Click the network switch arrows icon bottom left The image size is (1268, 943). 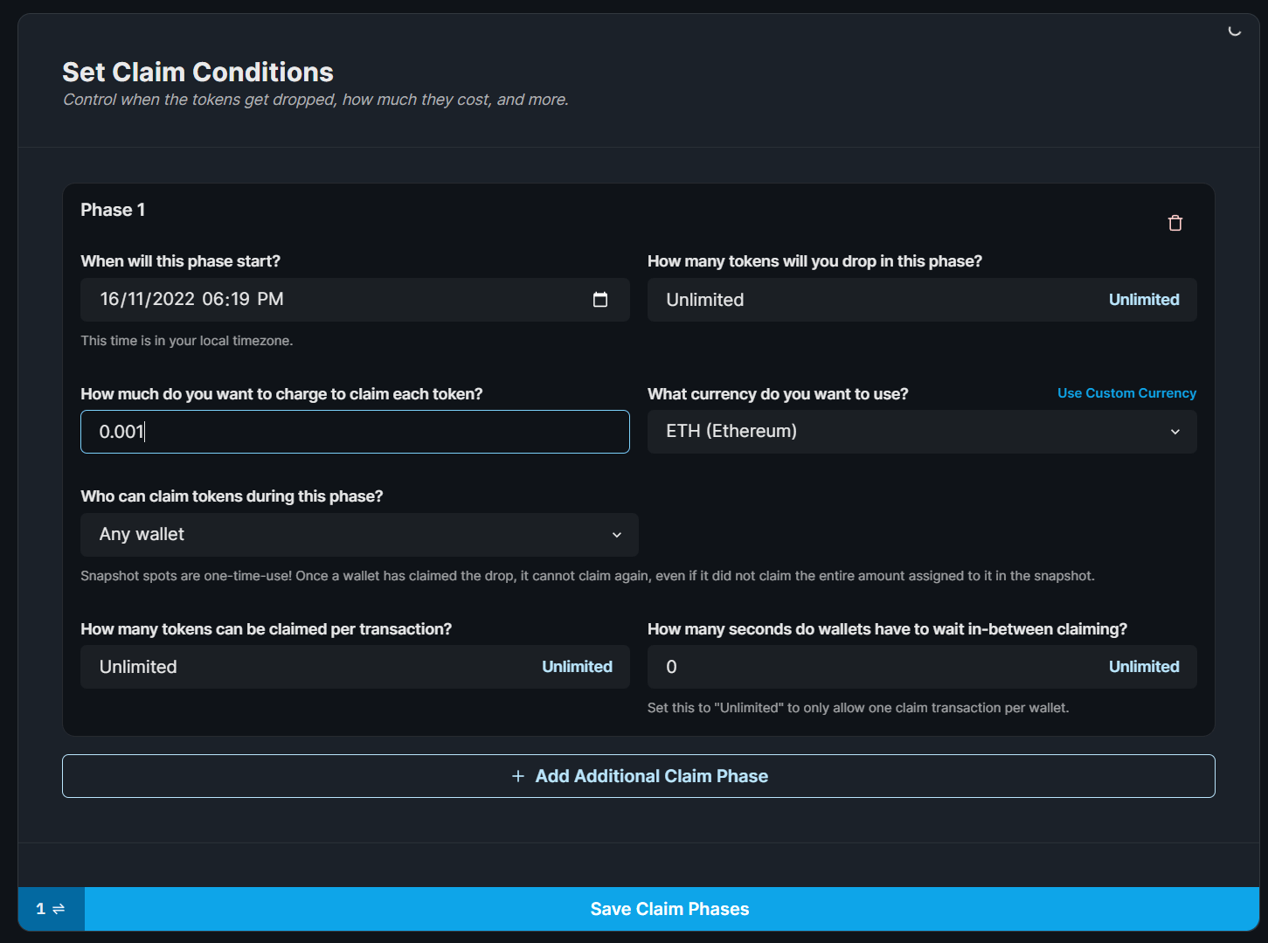pyautogui.click(x=58, y=909)
